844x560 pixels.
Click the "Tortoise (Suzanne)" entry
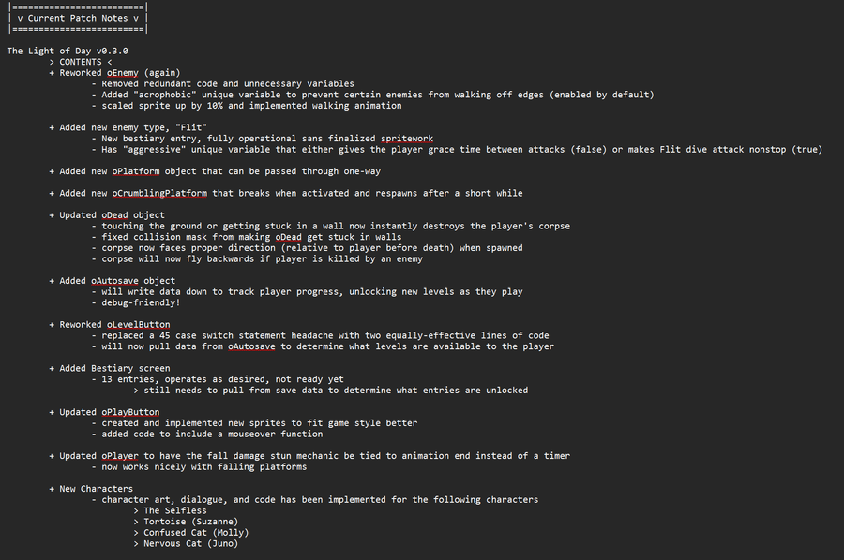(x=190, y=522)
